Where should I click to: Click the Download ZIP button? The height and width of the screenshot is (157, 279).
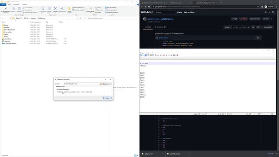coord(268,27)
